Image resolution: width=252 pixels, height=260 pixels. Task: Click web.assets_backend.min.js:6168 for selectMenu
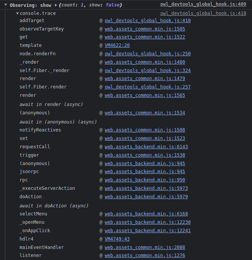[146, 214]
